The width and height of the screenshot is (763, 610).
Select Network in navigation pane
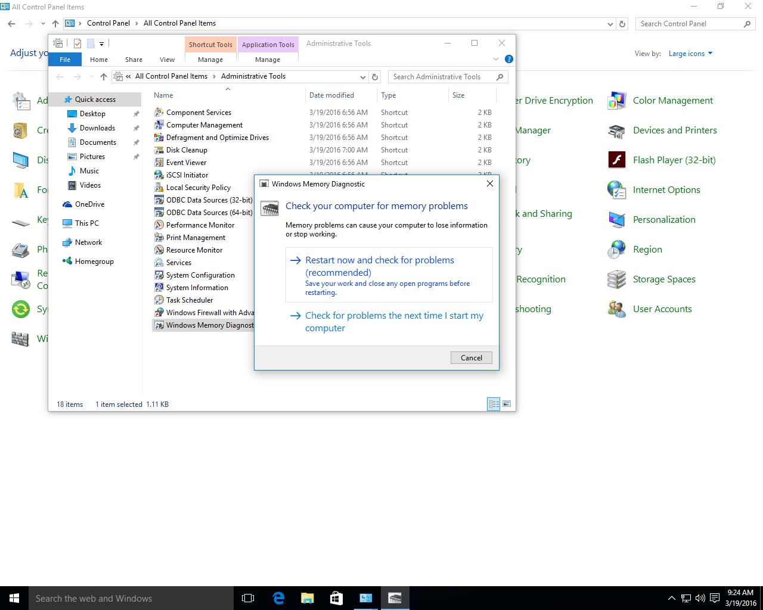pos(88,242)
